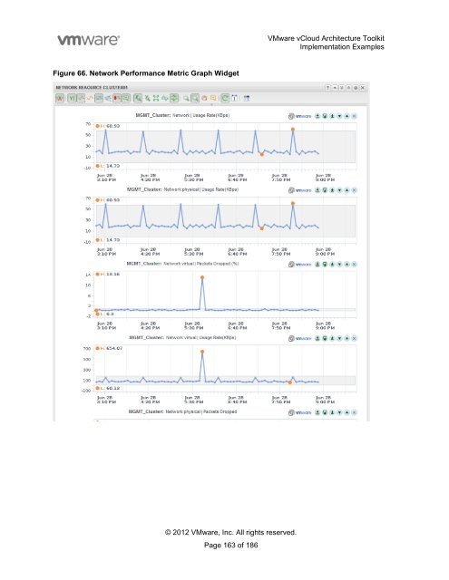The height and width of the screenshot is (580, 449).
Task: Collapse widget using header up-arrow button
Action: pos(348,88)
